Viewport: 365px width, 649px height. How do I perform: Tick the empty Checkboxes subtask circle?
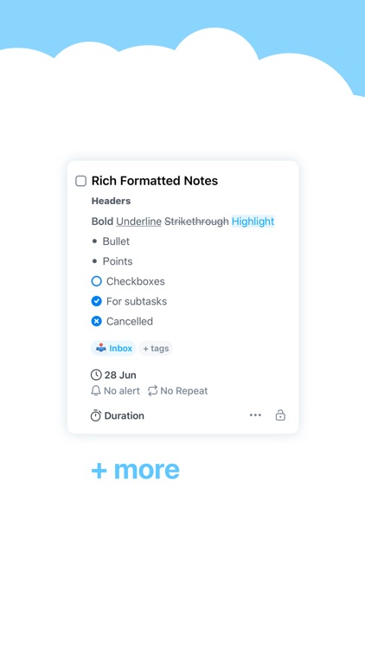click(x=96, y=281)
